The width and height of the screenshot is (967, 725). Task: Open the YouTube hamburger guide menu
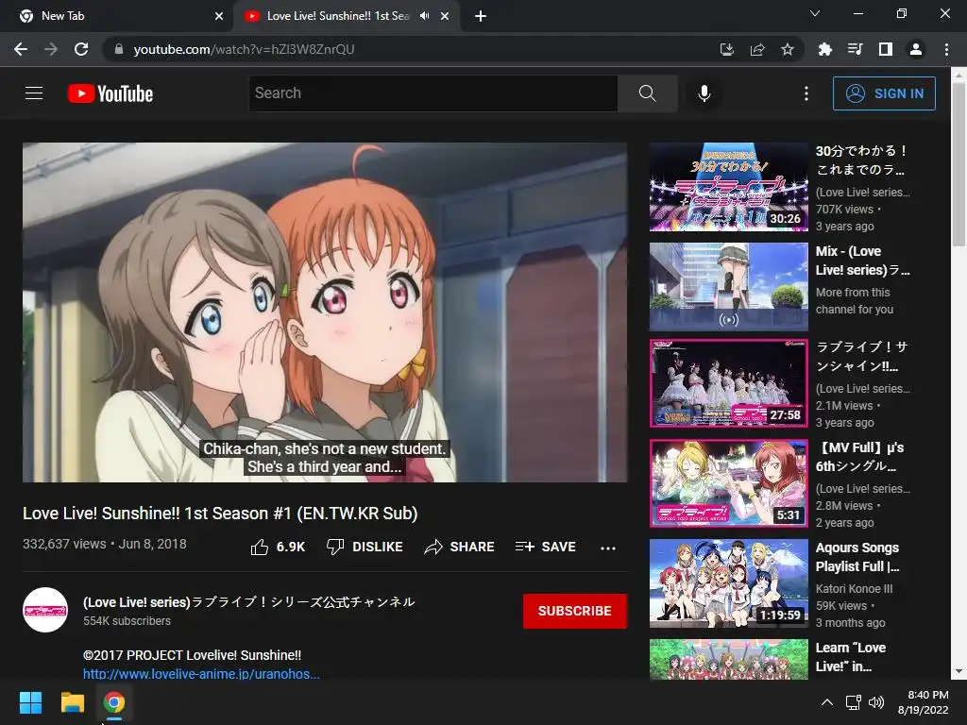click(x=34, y=93)
